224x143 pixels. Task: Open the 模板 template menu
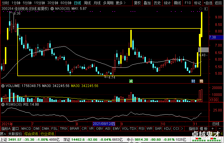click(x=204, y=129)
